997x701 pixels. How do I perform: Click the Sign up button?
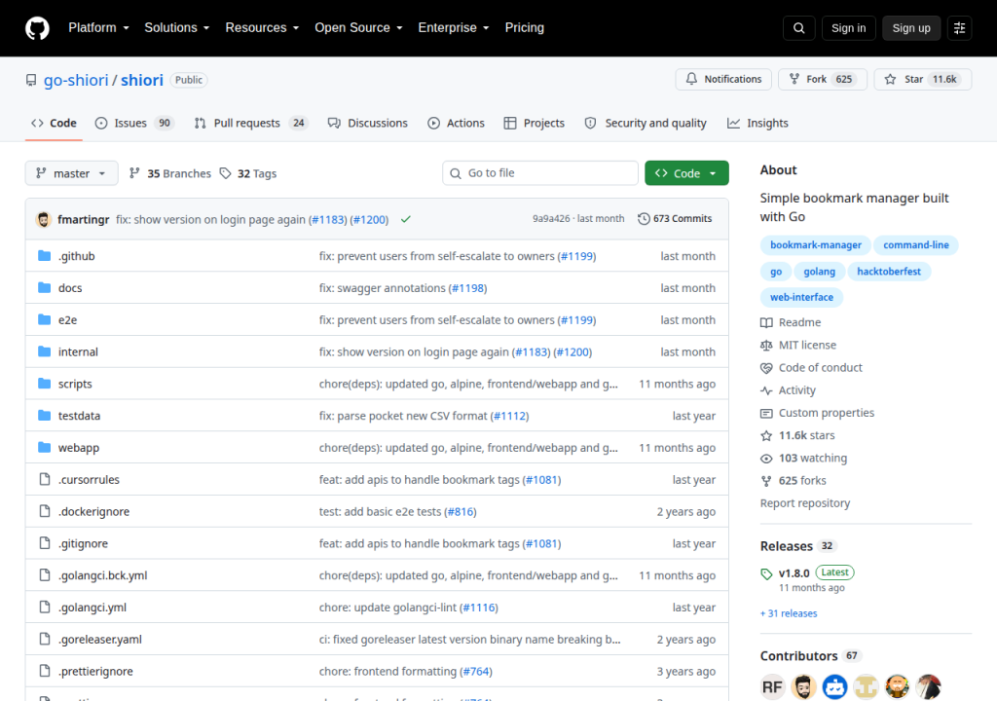911,28
